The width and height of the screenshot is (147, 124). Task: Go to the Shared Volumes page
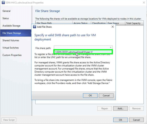[11, 40]
